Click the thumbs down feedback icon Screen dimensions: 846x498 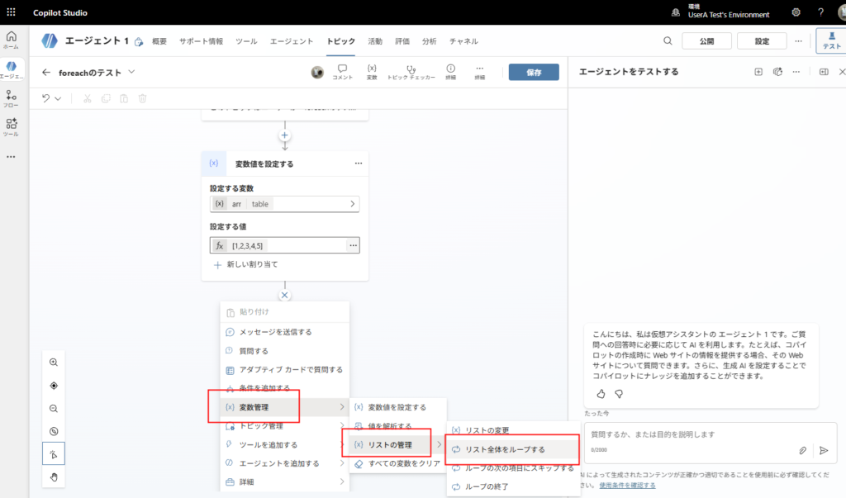coord(619,394)
